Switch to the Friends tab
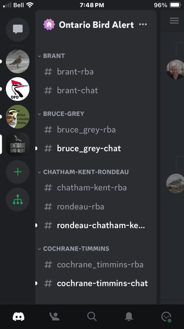The width and height of the screenshot is (184, 329). (54, 317)
